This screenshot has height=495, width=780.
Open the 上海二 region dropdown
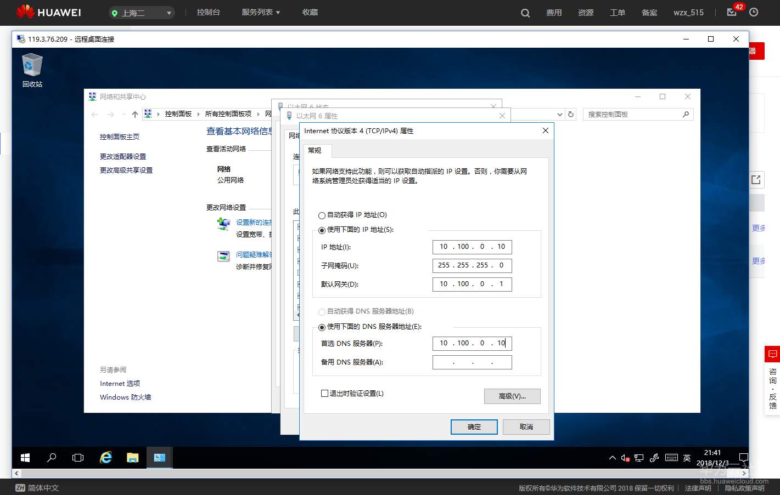pos(141,12)
